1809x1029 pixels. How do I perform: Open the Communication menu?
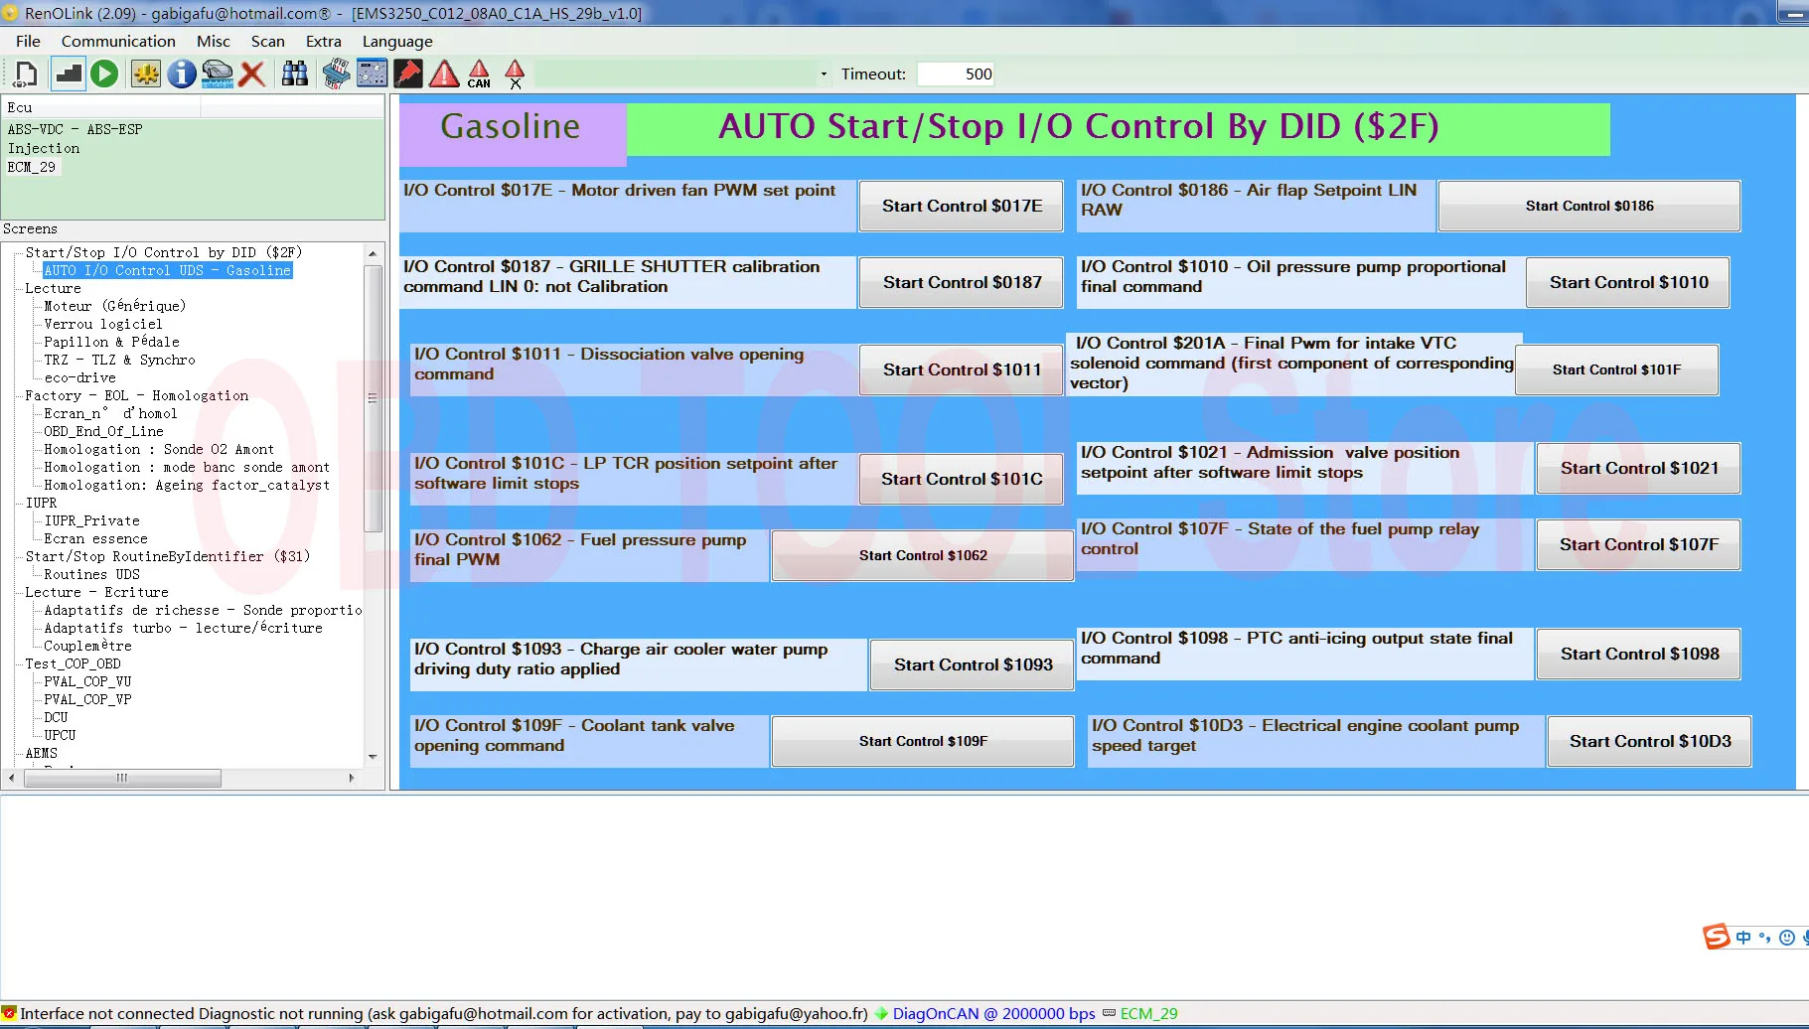(x=118, y=41)
